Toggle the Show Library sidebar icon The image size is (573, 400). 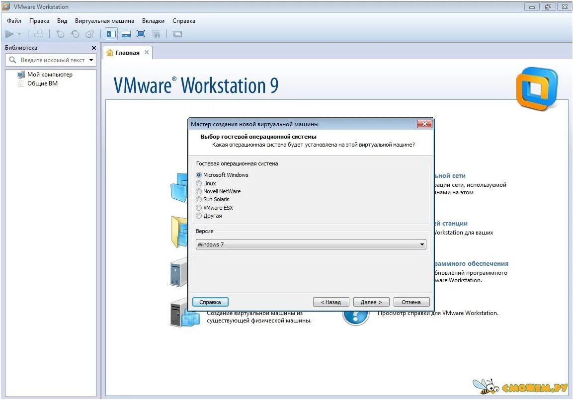click(111, 34)
